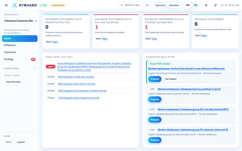Screen dimensions: 242x151
Task: Switch to Business view
Action: pyautogui.click(x=160, y=5)
